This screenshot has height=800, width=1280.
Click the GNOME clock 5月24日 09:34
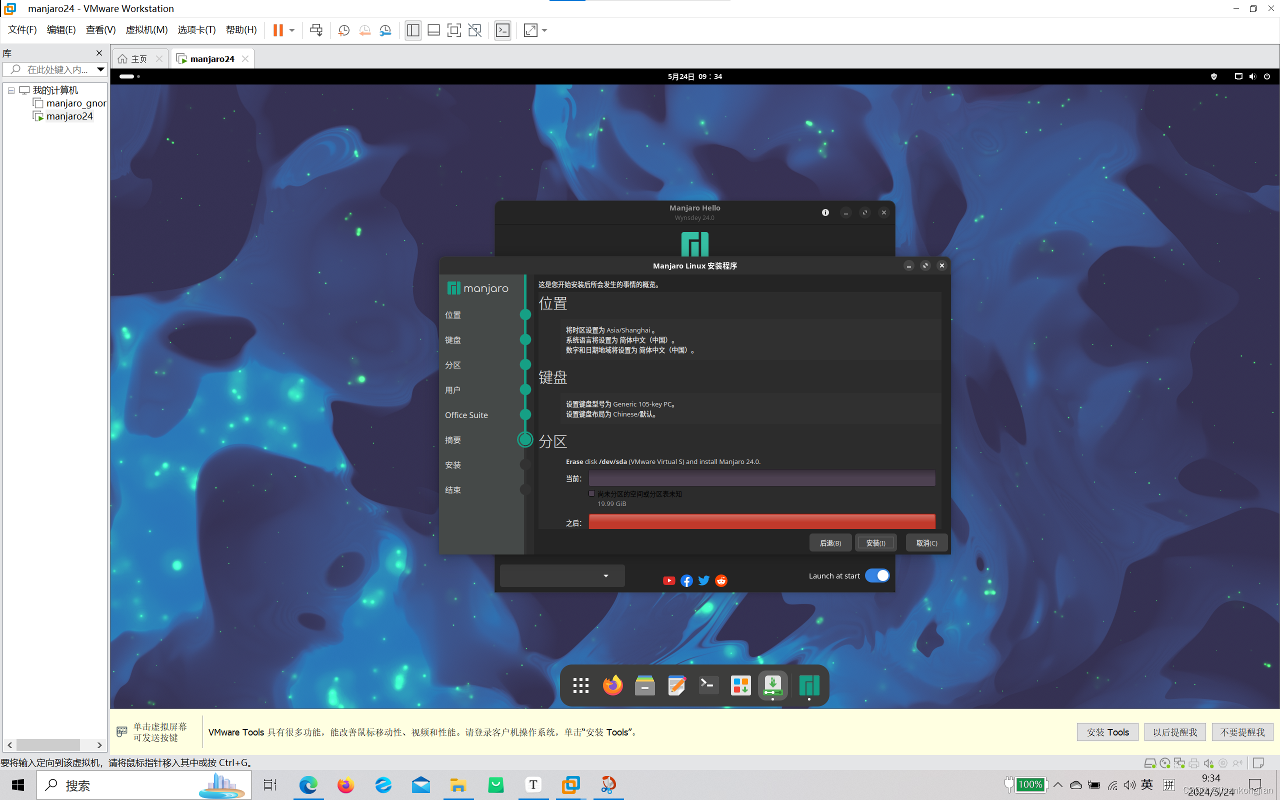[694, 76]
